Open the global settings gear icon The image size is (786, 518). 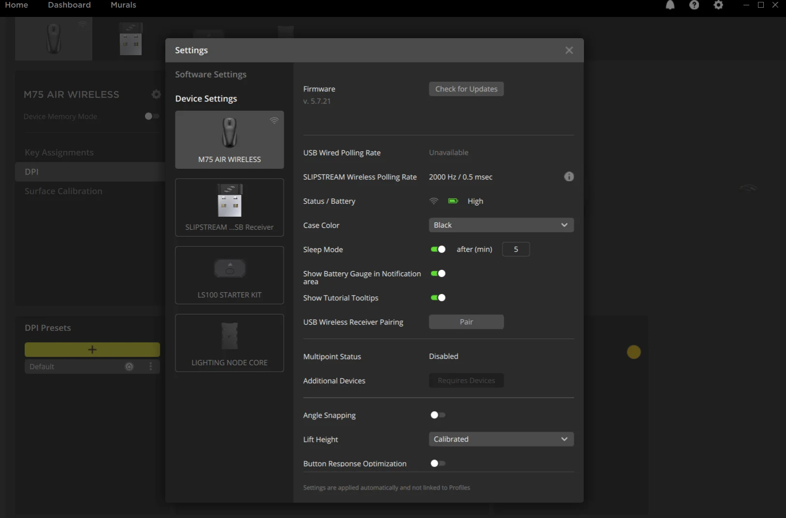click(718, 5)
